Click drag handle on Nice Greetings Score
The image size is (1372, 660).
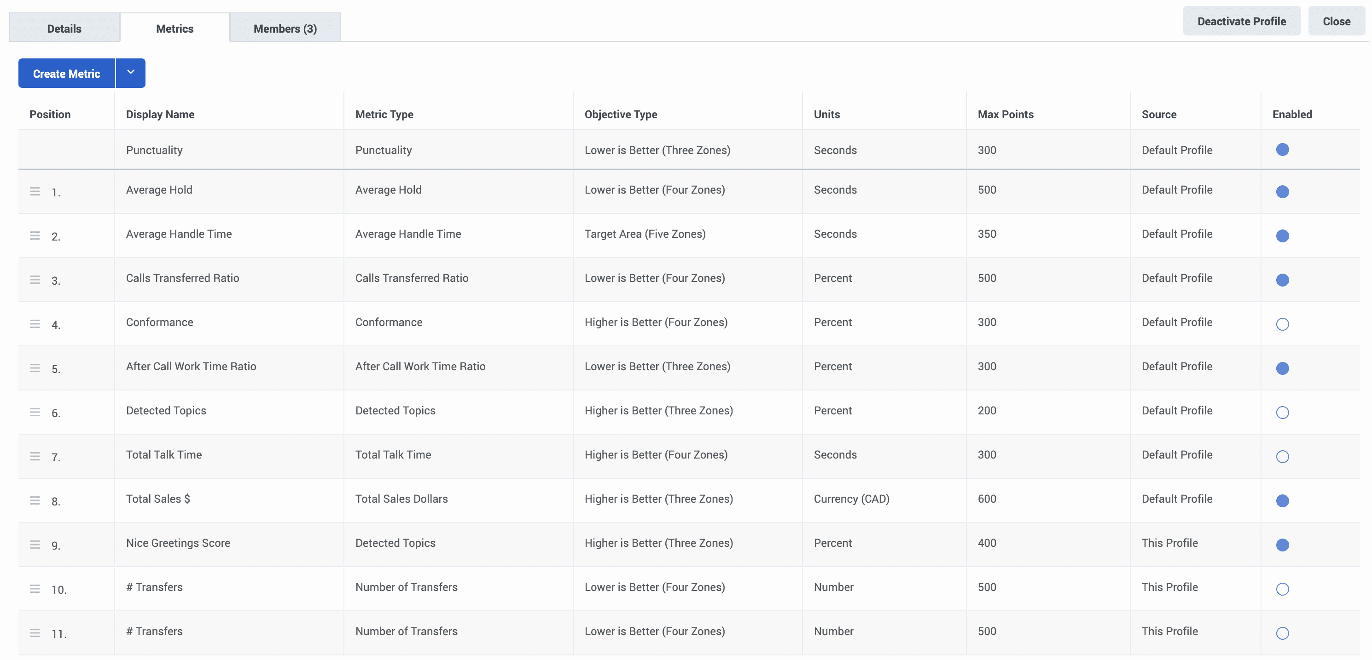[35, 545]
